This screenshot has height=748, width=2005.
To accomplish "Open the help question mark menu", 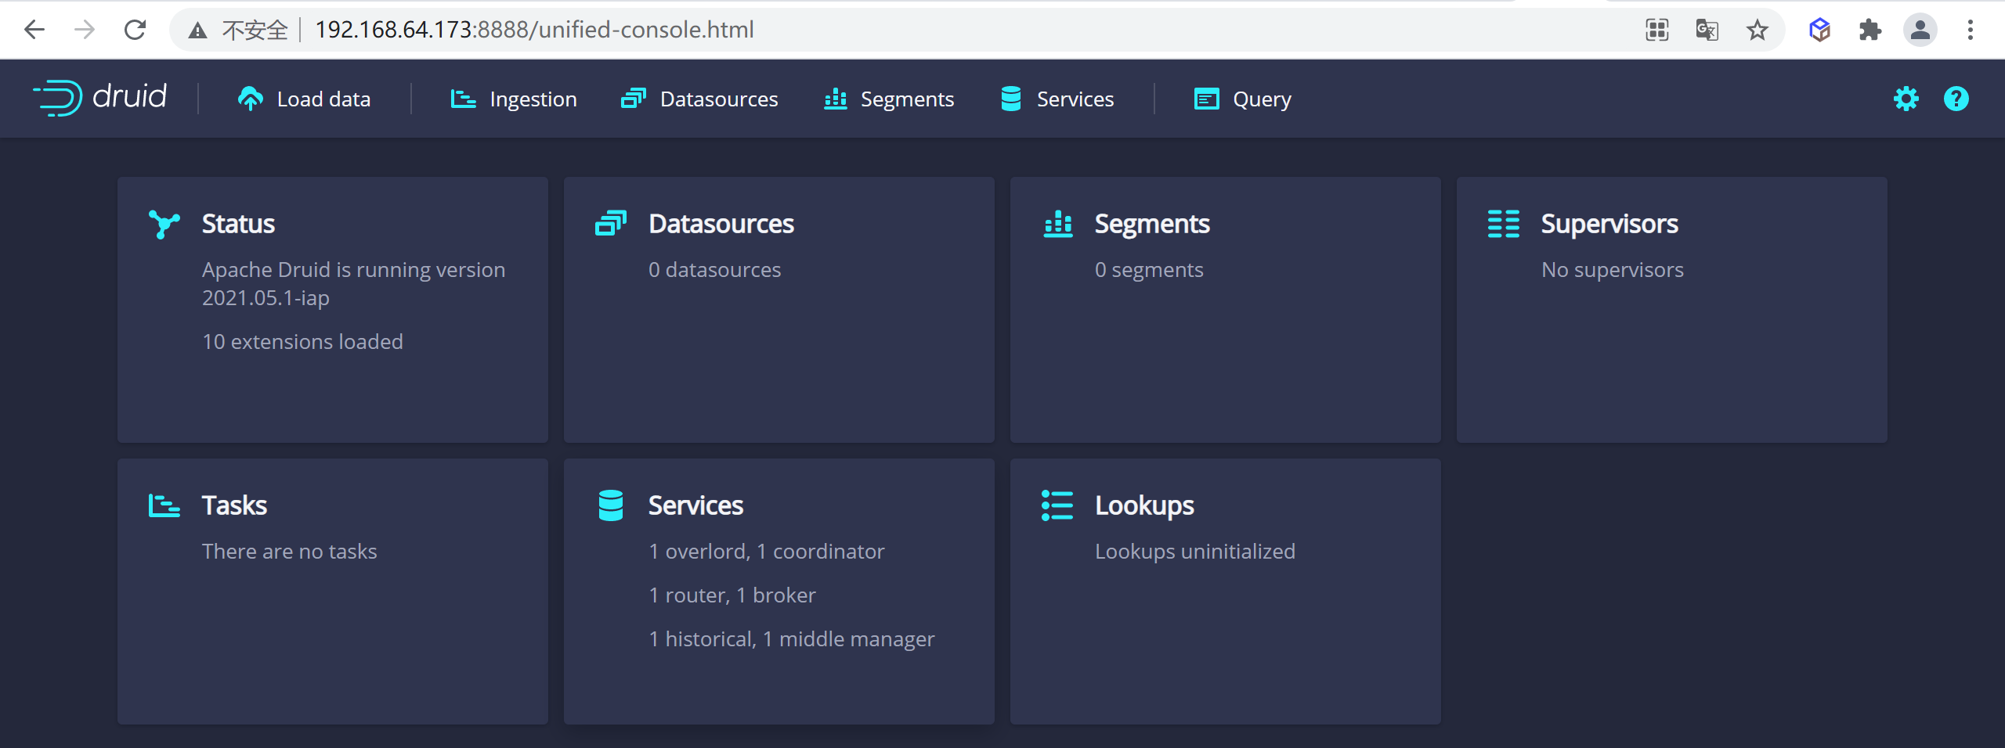I will pos(1956,99).
